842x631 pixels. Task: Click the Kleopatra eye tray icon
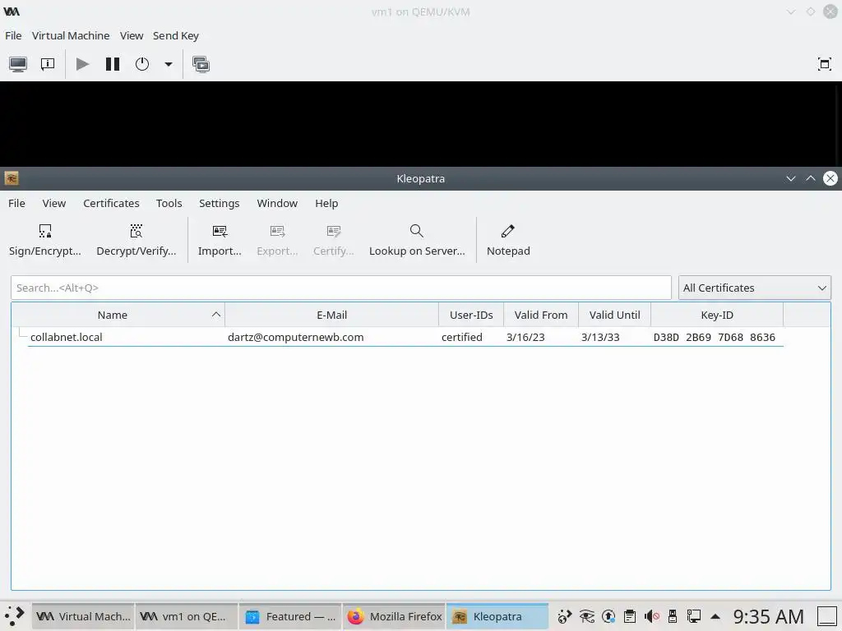pyautogui.click(x=587, y=616)
